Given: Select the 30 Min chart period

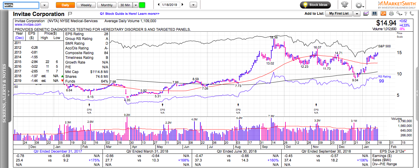Looking at the screenshot, I should pyautogui.click(x=125, y=5).
